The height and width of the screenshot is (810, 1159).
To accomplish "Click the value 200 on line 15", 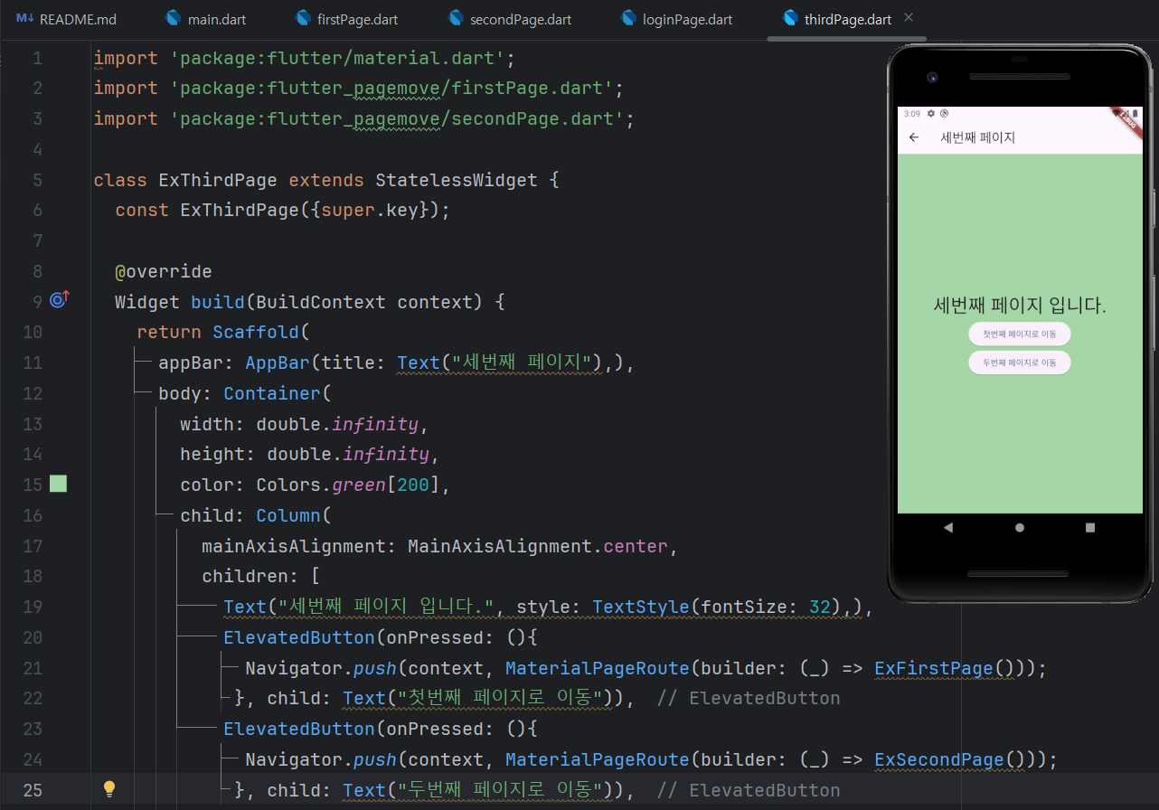I will pyautogui.click(x=413, y=485).
